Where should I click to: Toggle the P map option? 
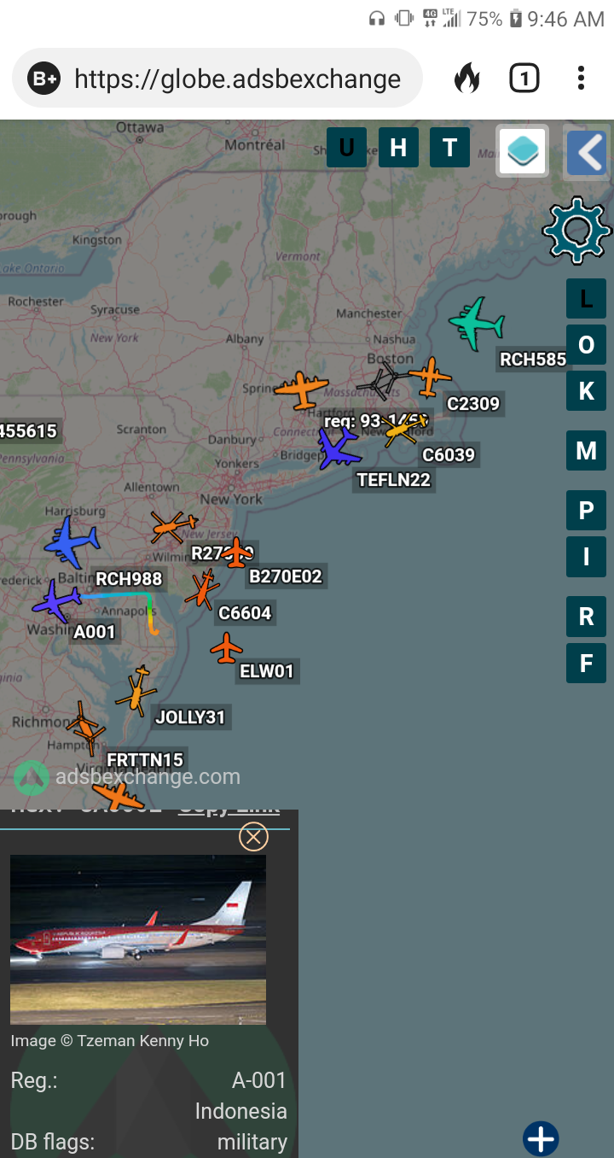pos(586,511)
